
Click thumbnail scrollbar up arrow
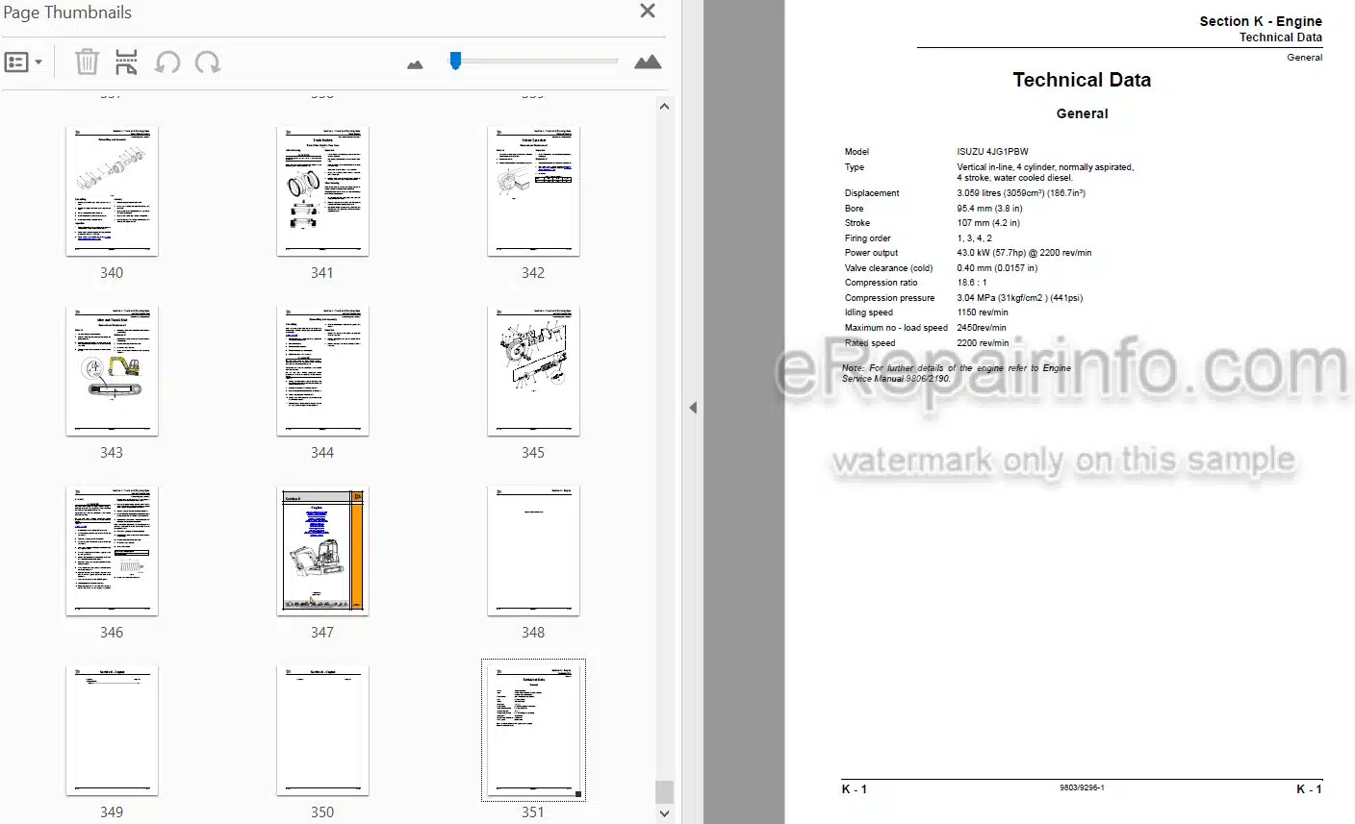tap(664, 106)
